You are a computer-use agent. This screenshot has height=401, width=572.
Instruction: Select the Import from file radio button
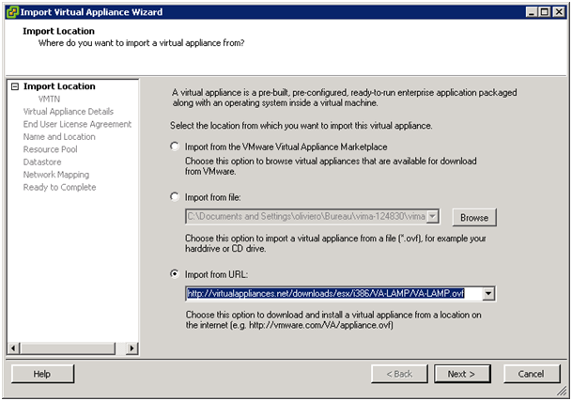coord(175,197)
